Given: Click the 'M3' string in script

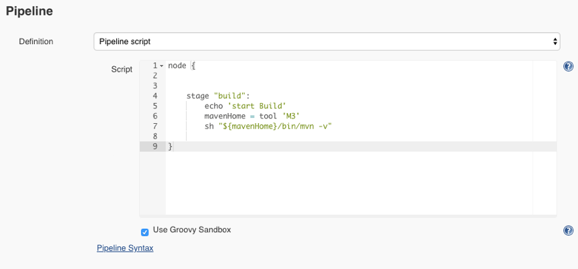Looking at the screenshot, I should [x=290, y=116].
